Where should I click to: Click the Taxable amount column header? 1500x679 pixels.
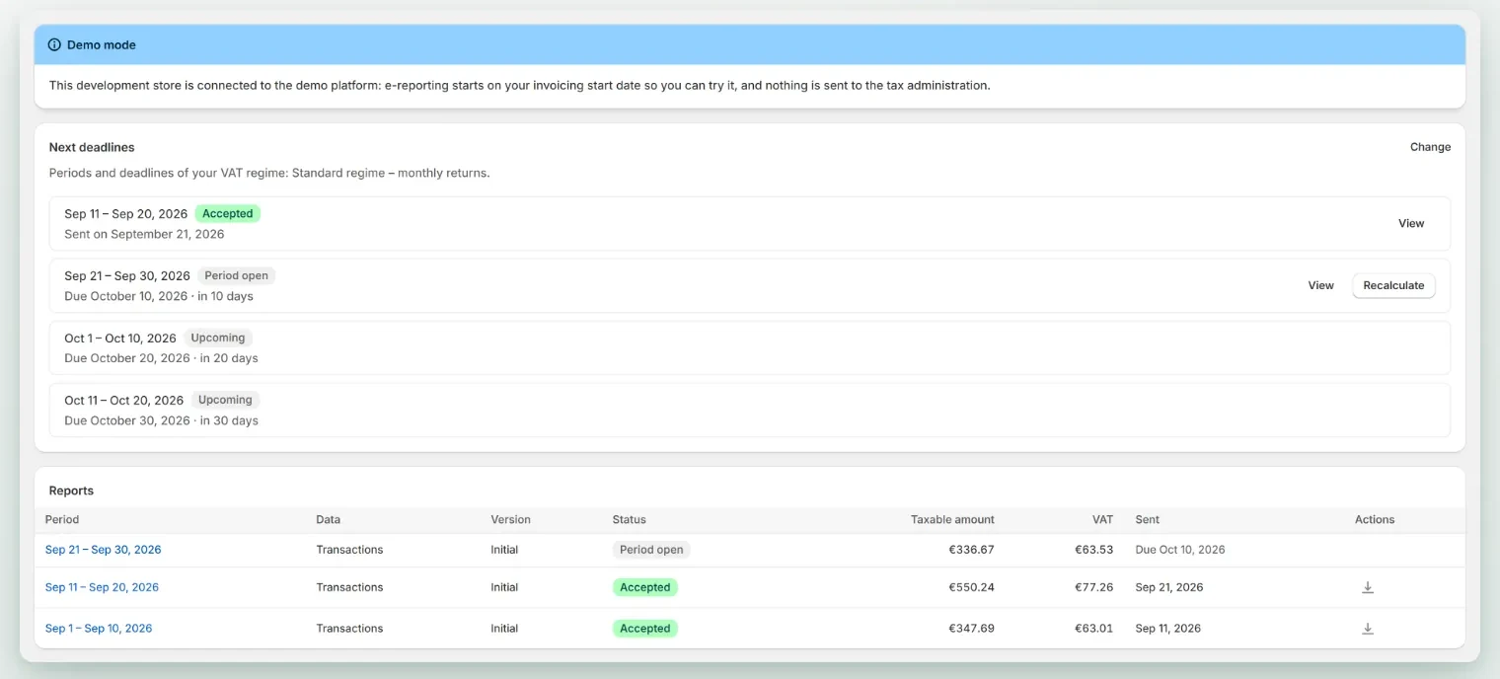pos(952,519)
